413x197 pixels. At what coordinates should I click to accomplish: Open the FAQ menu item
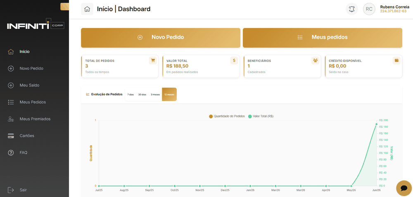pos(24,152)
